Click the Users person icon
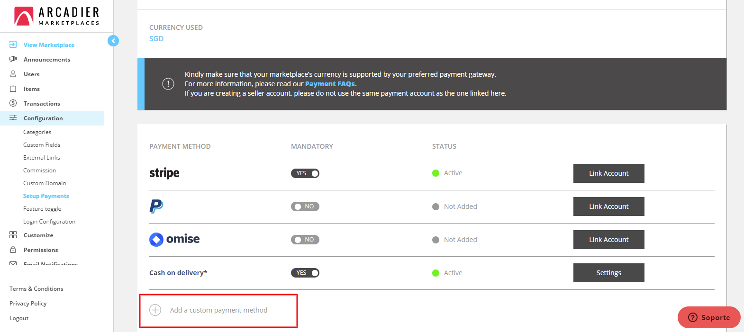The width and height of the screenshot is (744, 332). pyautogui.click(x=13, y=74)
